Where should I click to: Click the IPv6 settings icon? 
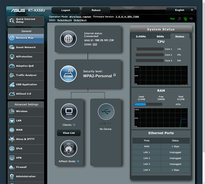click(x=12, y=148)
